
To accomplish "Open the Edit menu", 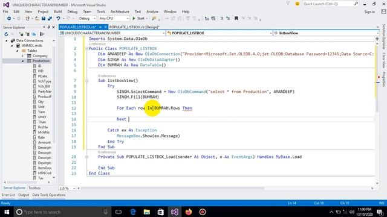I will click(16, 11).
